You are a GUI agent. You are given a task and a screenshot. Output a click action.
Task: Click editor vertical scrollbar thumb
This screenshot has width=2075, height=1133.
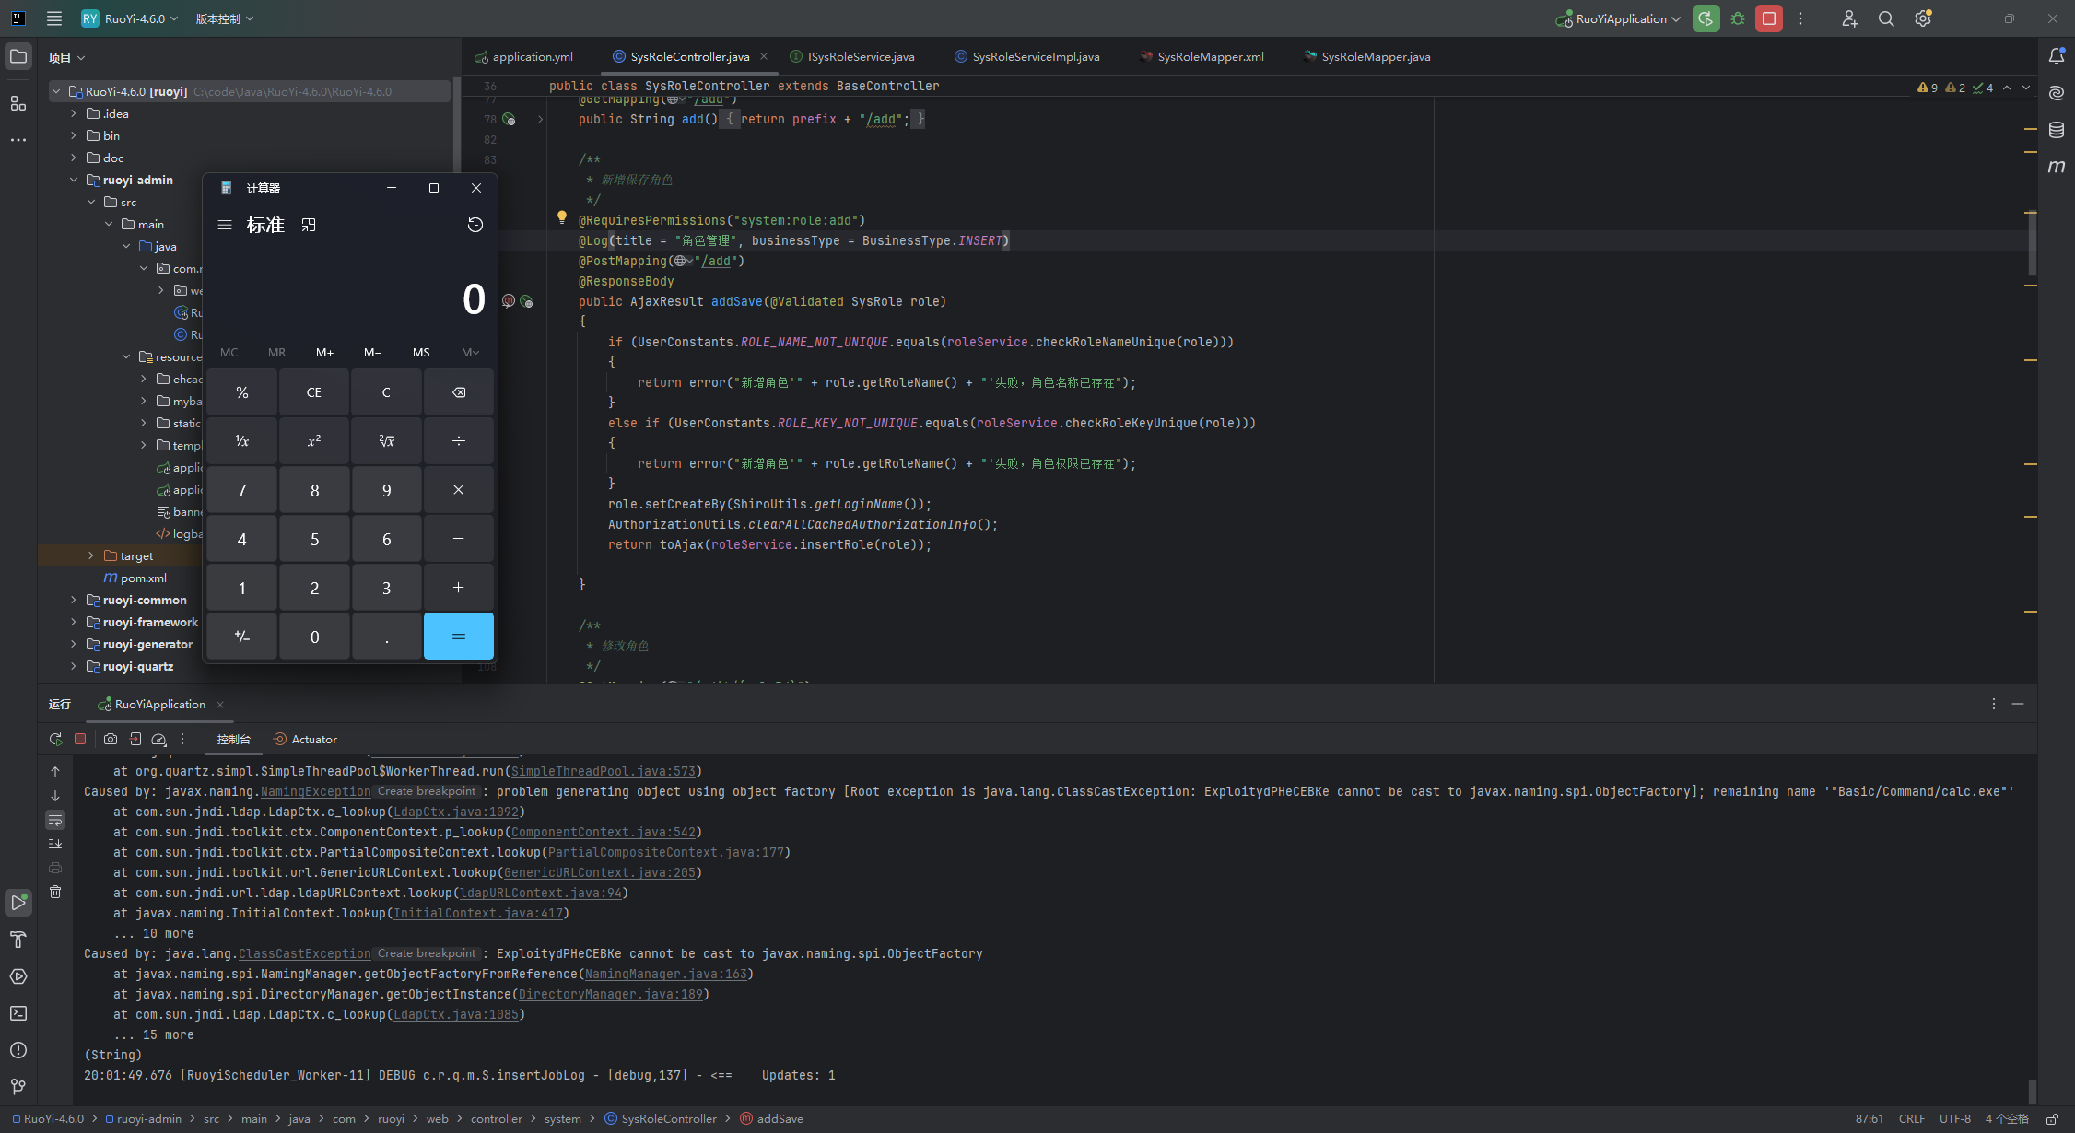2032,242
